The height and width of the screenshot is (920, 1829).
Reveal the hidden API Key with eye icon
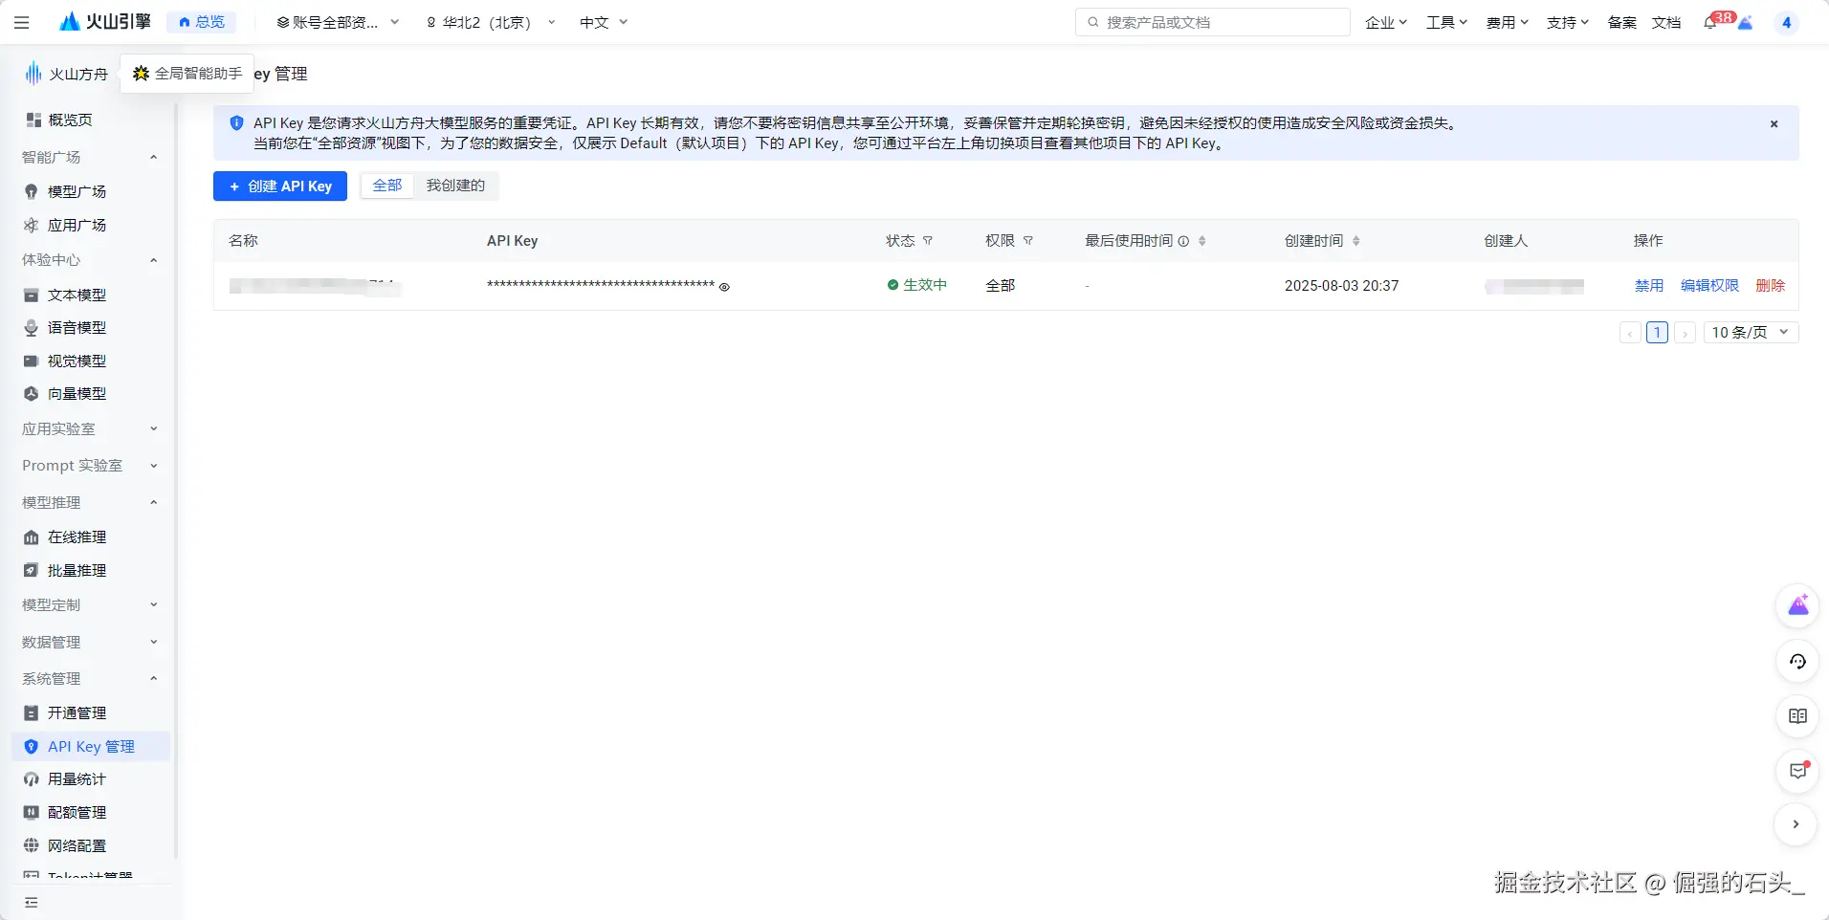[x=724, y=287]
